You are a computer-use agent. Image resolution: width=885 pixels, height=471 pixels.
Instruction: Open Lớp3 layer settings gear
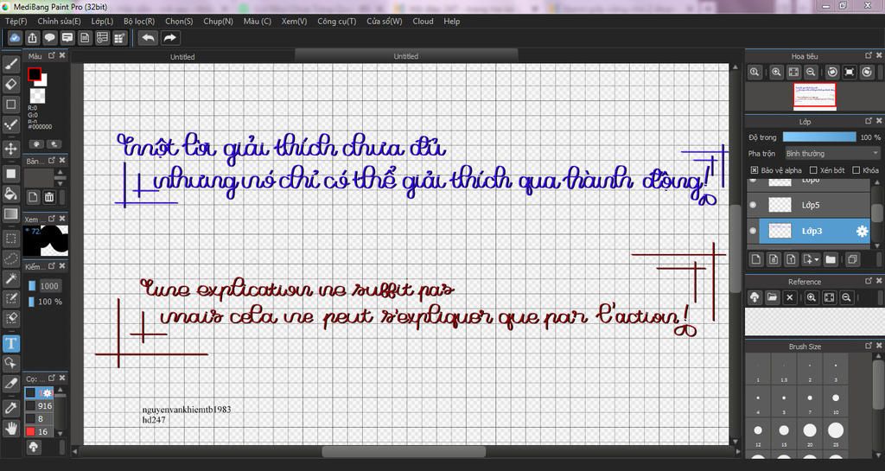point(862,232)
